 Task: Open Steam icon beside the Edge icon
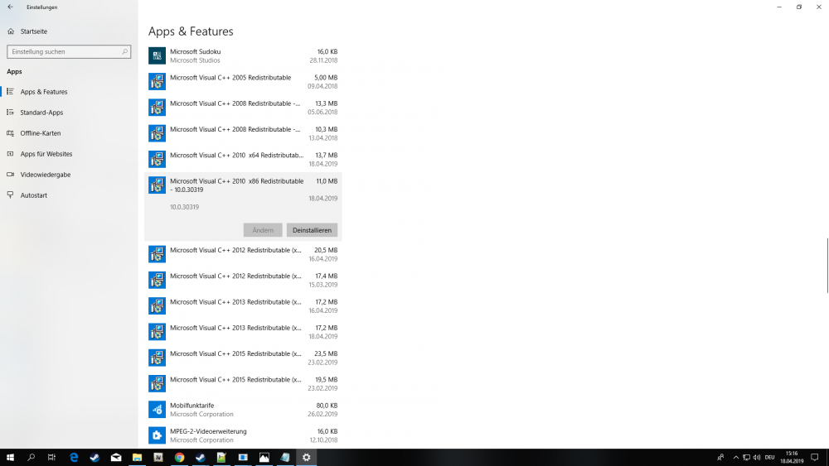click(95, 458)
